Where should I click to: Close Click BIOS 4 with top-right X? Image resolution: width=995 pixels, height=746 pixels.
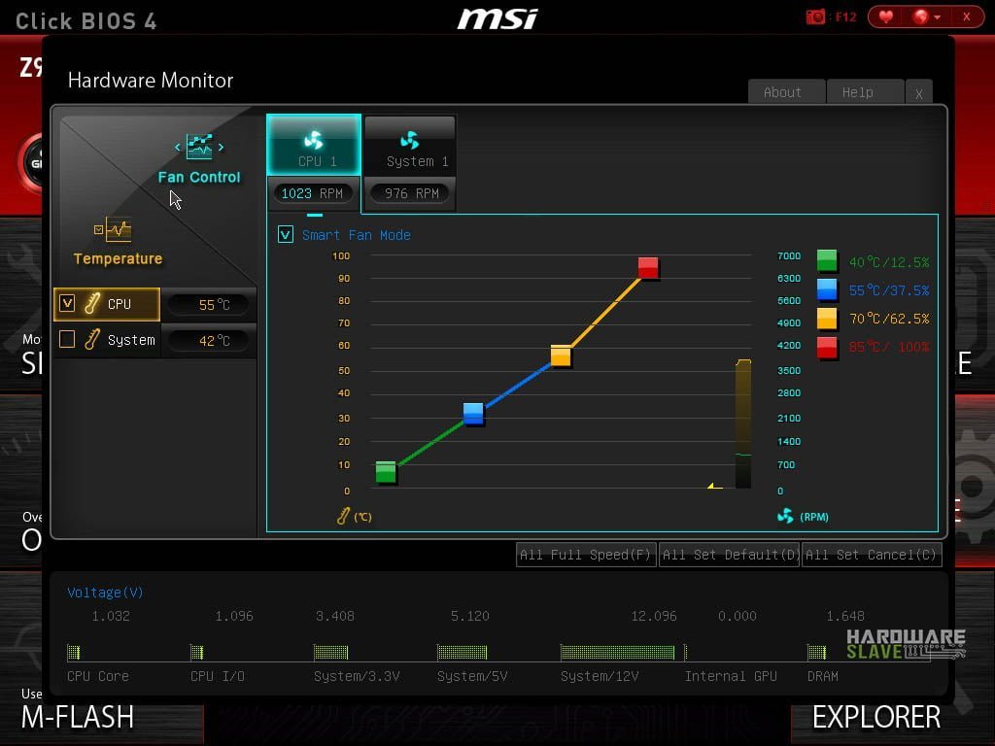coord(967,17)
